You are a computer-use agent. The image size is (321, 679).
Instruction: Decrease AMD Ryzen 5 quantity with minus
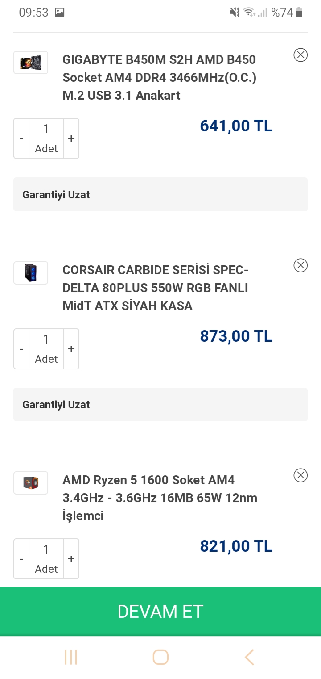pos(21,559)
